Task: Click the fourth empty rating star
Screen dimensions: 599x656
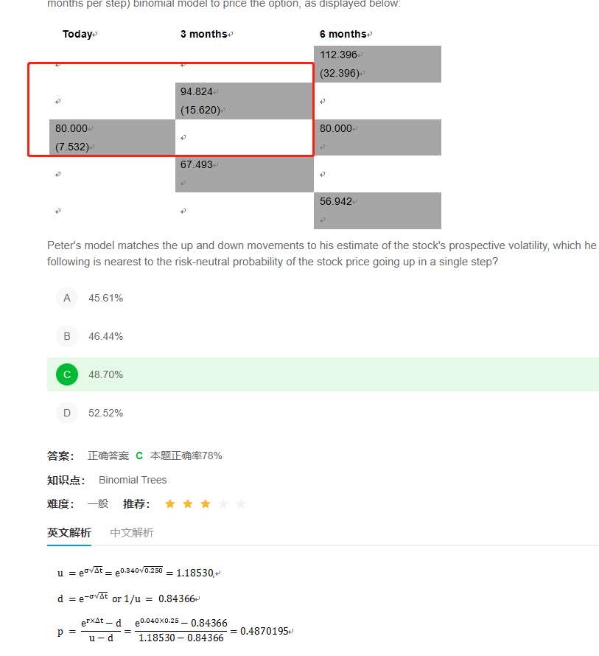Action: [223, 503]
